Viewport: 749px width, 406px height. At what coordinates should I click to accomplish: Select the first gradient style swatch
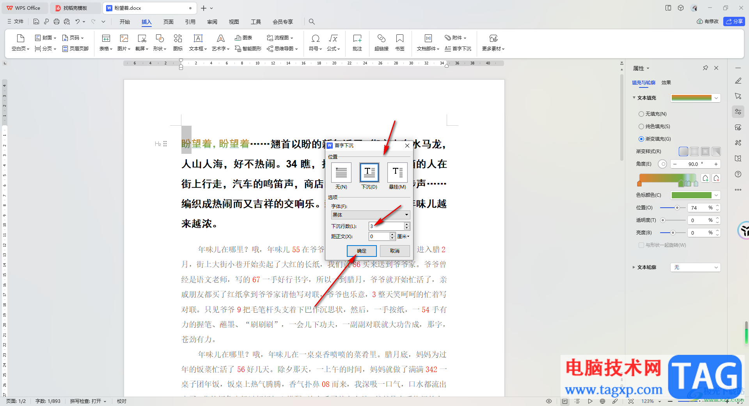pyautogui.click(x=683, y=151)
